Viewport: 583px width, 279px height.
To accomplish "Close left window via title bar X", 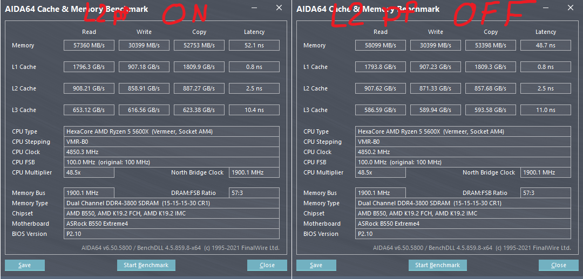I will pos(279,8).
